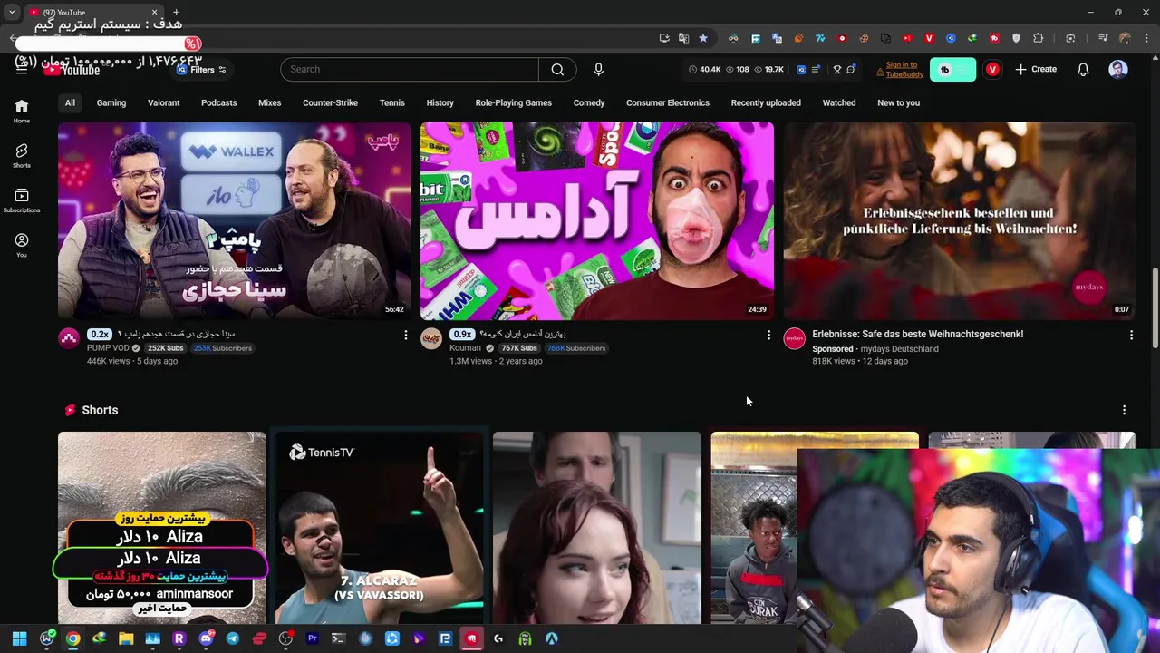The image size is (1160, 653).
Task: Open the vidIQ list icon
Action: [x=816, y=69]
